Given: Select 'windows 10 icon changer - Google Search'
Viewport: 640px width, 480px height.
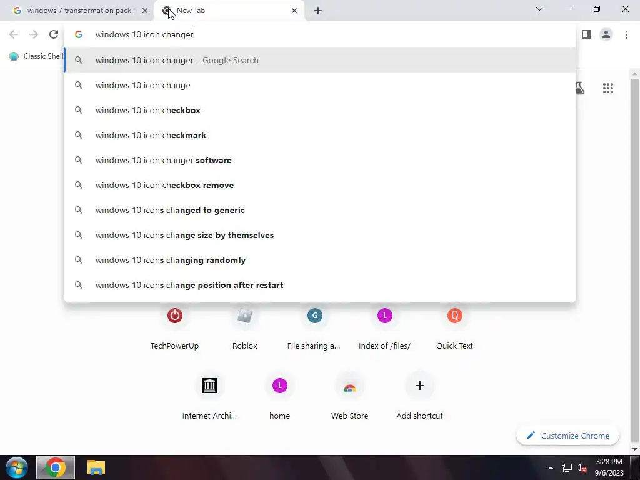Looking at the screenshot, I should tap(320, 60).
